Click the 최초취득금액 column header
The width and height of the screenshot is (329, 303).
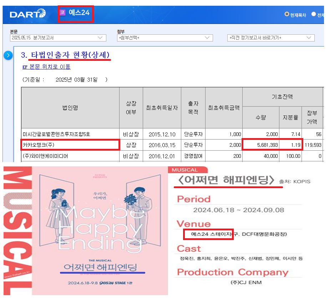tap(224, 108)
